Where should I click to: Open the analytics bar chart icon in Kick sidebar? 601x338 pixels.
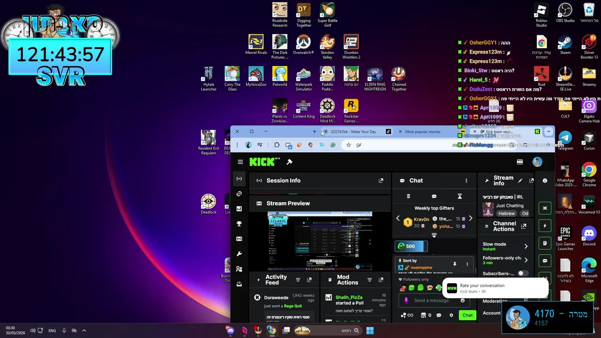tap(239, 208)
